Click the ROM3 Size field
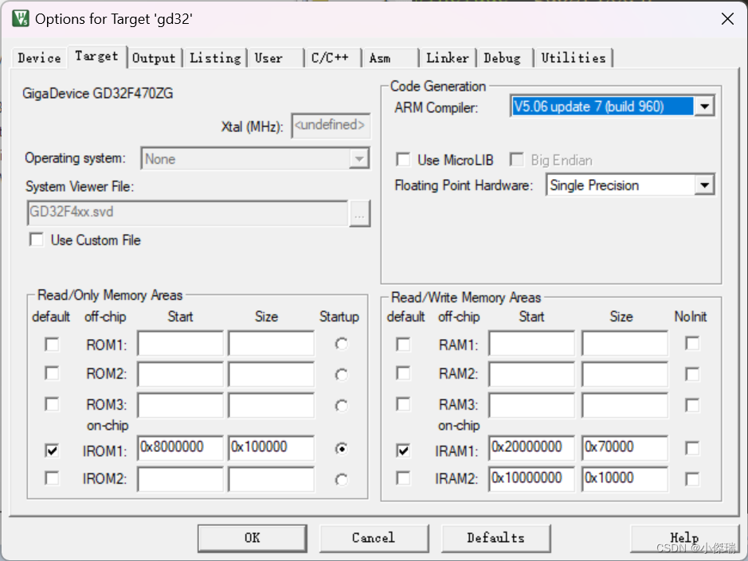Image resolution: width=748 pixels, height=561 pixels. (271, 405)
